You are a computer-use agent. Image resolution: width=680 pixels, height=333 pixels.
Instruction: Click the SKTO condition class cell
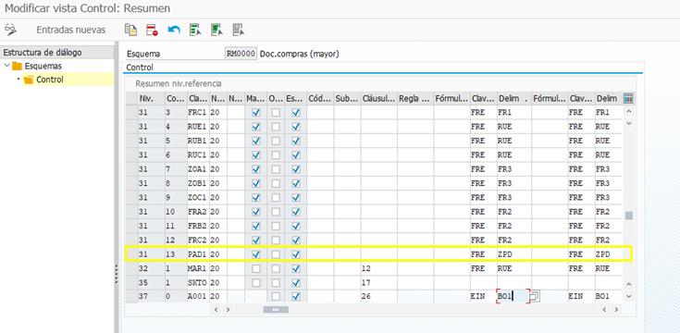pos(198,283)
